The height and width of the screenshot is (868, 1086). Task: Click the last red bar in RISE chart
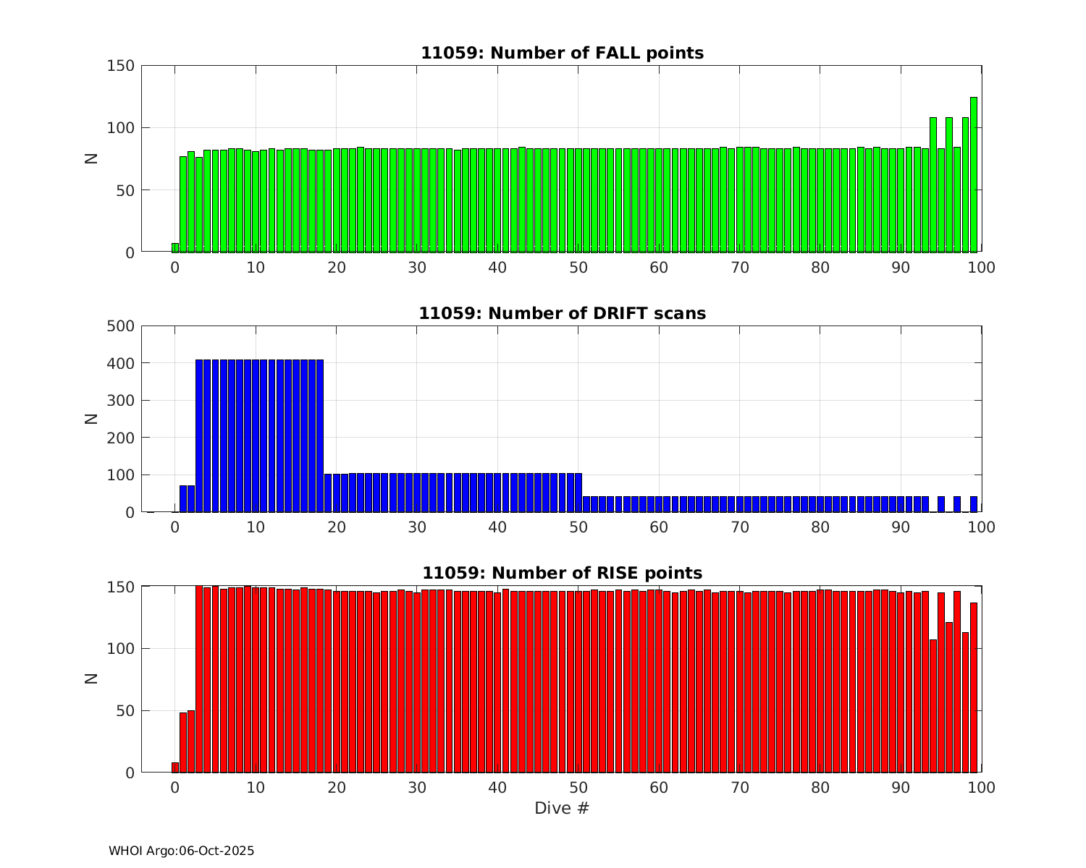point(974,687)
